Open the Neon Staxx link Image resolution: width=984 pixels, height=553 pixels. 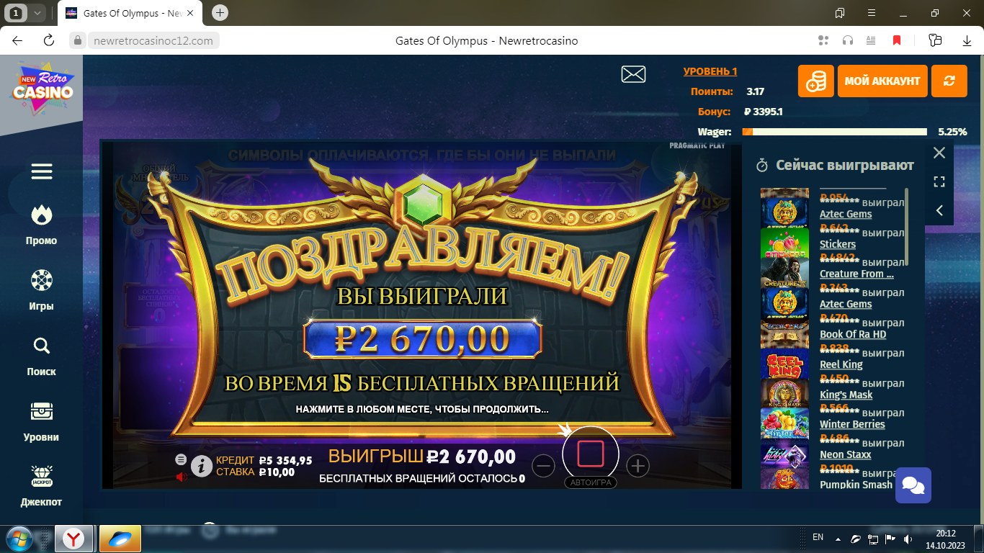845,454
